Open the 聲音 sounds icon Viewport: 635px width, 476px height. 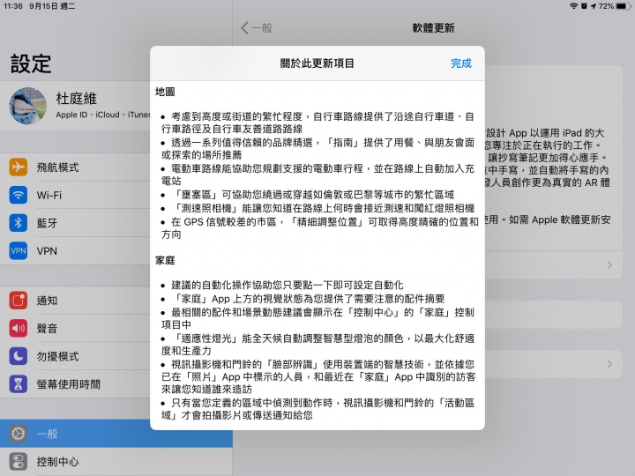pyautogui.click(x=19, y=328)
